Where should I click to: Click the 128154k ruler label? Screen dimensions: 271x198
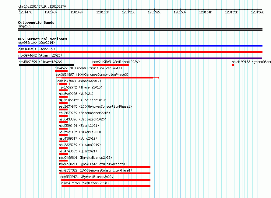pyautogui.click(x=206, y=12)
